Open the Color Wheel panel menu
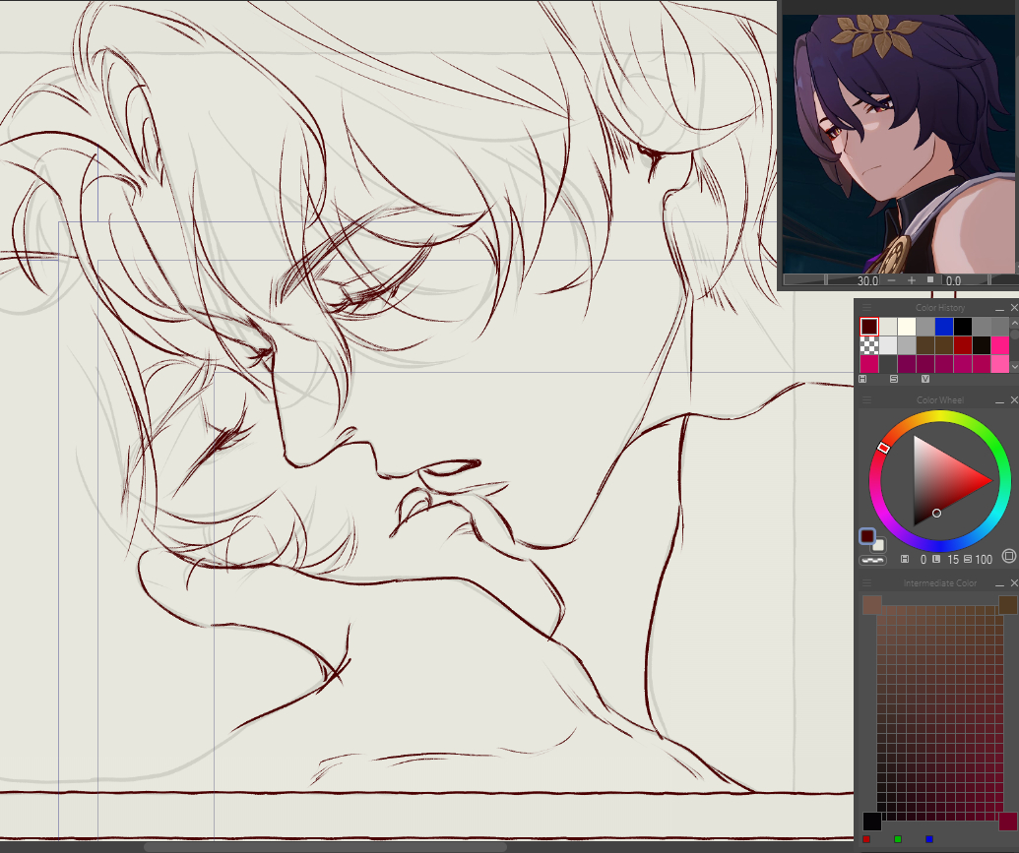The image size is (1019, 853). click(866, 400)
